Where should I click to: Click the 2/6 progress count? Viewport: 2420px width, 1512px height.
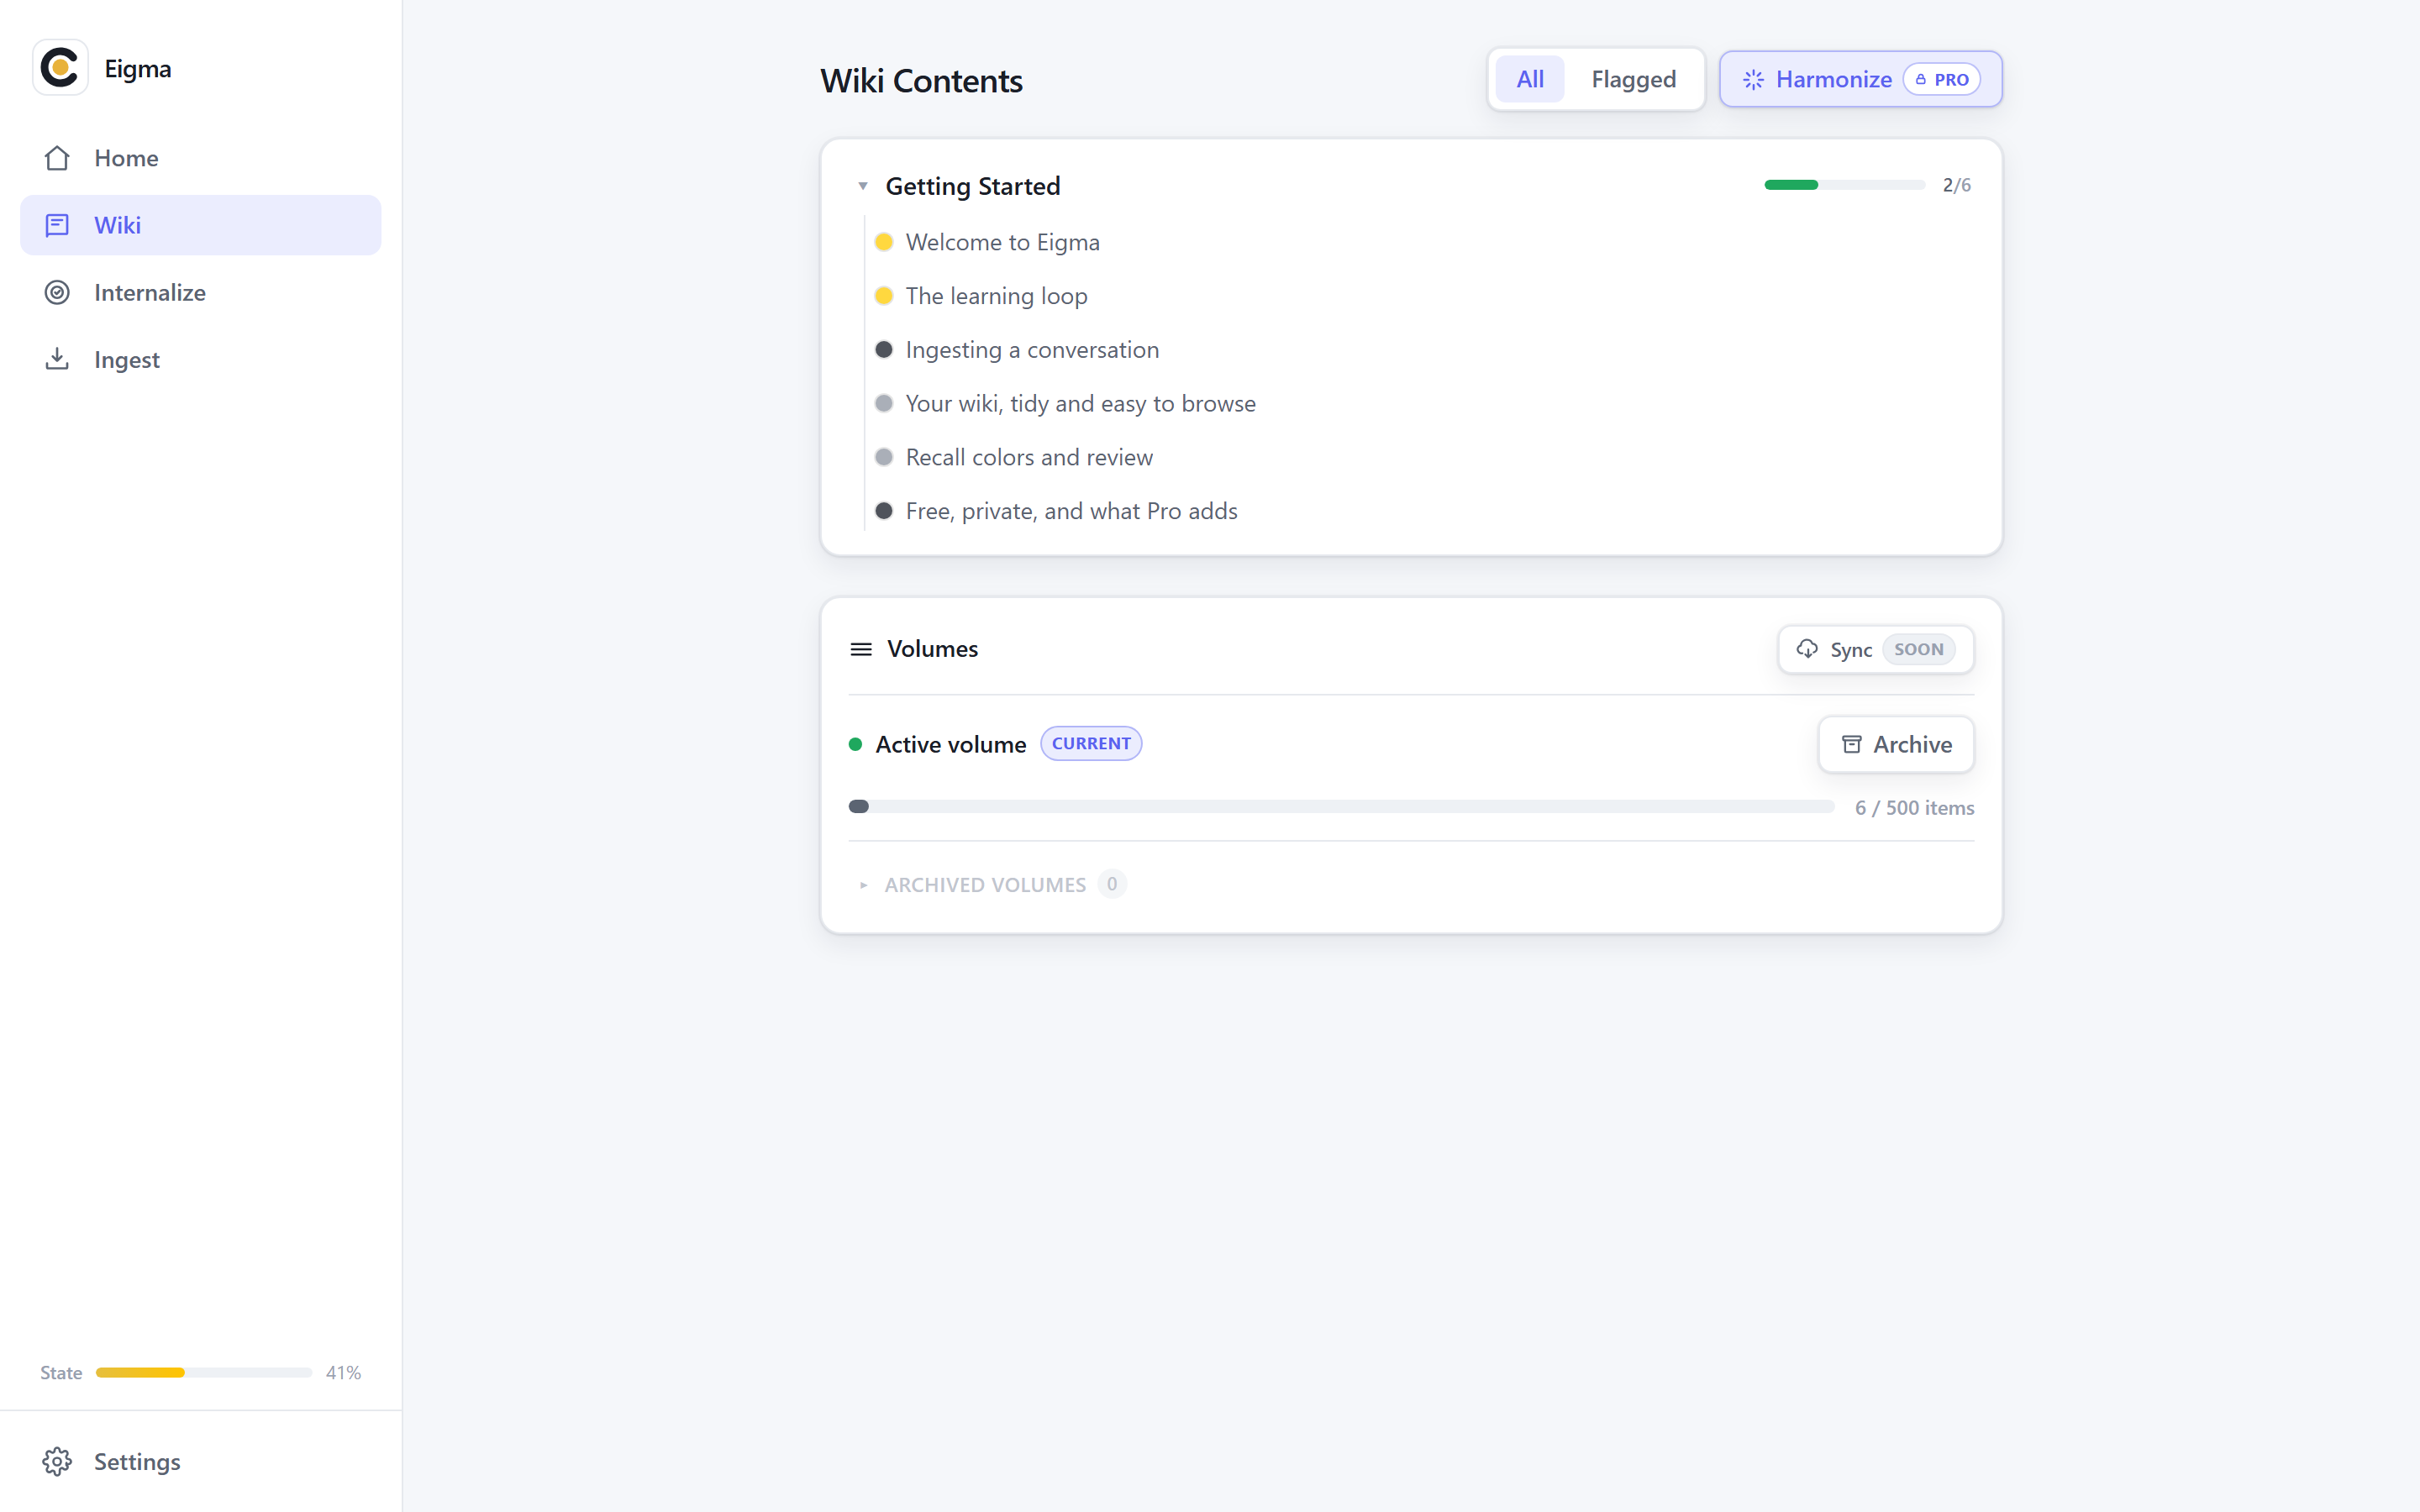[1956, 185]
